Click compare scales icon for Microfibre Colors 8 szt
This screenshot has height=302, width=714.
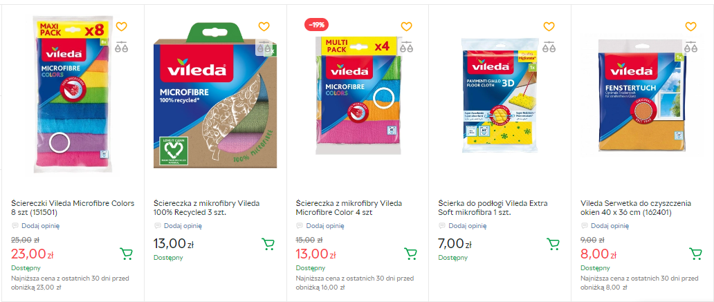coord(122,47)
